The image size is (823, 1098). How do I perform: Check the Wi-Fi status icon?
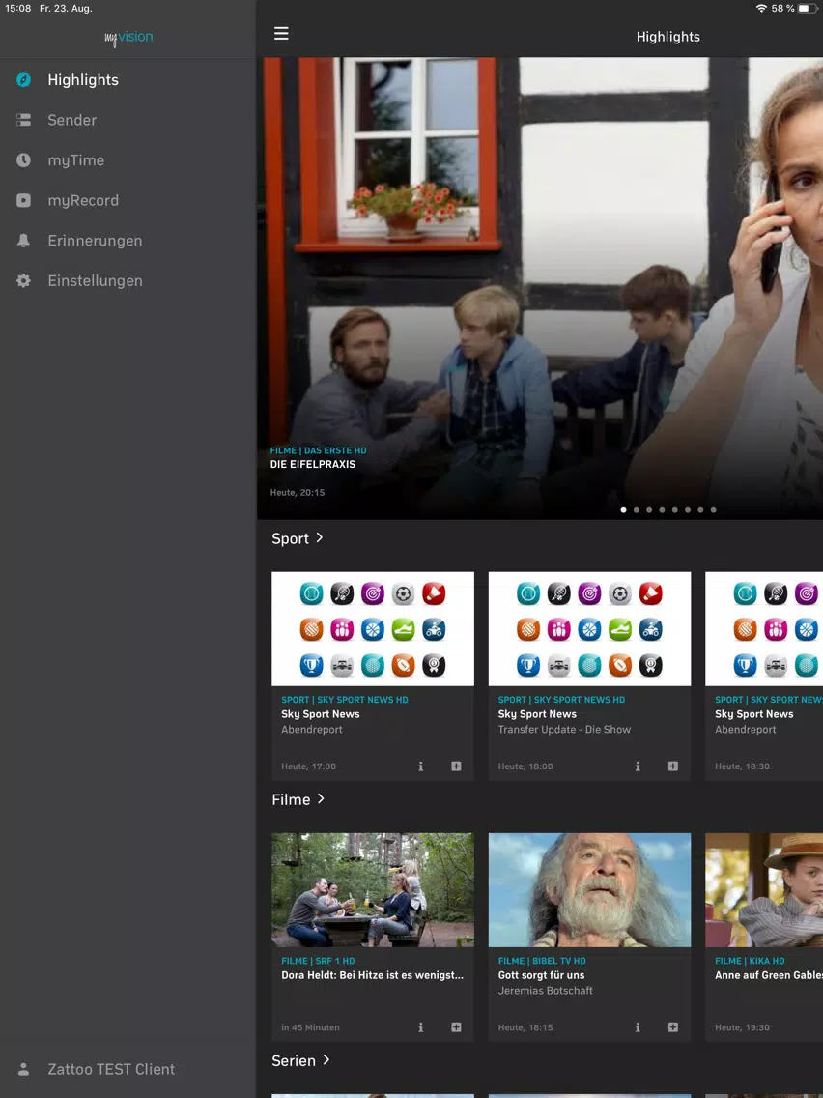point(761,8)
